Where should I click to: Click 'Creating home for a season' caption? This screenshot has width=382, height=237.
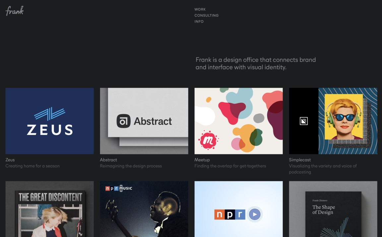coord(32,166)
